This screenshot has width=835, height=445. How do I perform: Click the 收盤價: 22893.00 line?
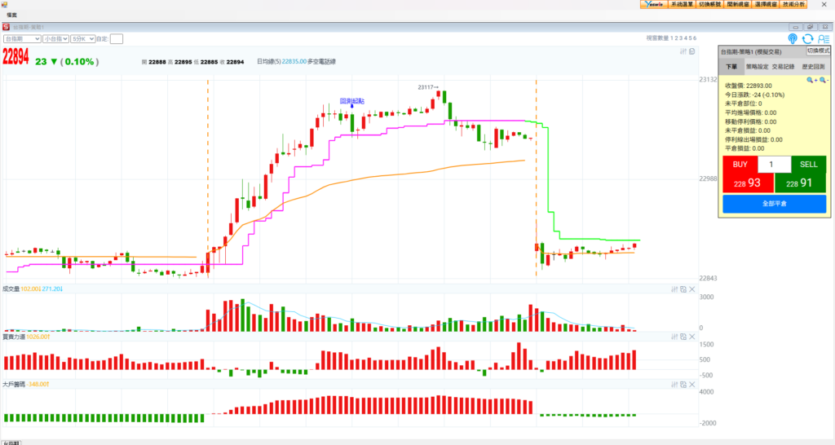(749, 86)
